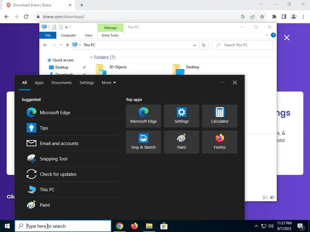Screen dimensions: 310x232
Task: Open search panel options ellipsis
Action: pos(222,82)
